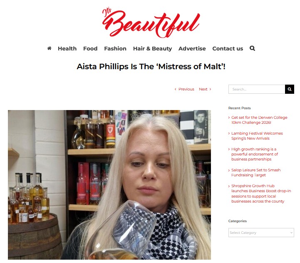Open the Hair & Beauty section

click(x=152, y=48)
